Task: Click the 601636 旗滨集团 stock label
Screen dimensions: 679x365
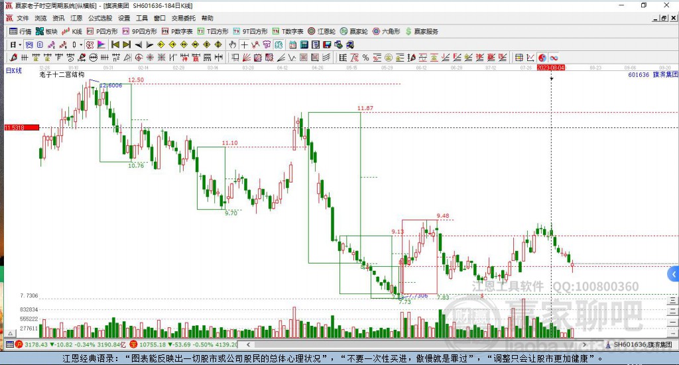Action: coord(653,74)
